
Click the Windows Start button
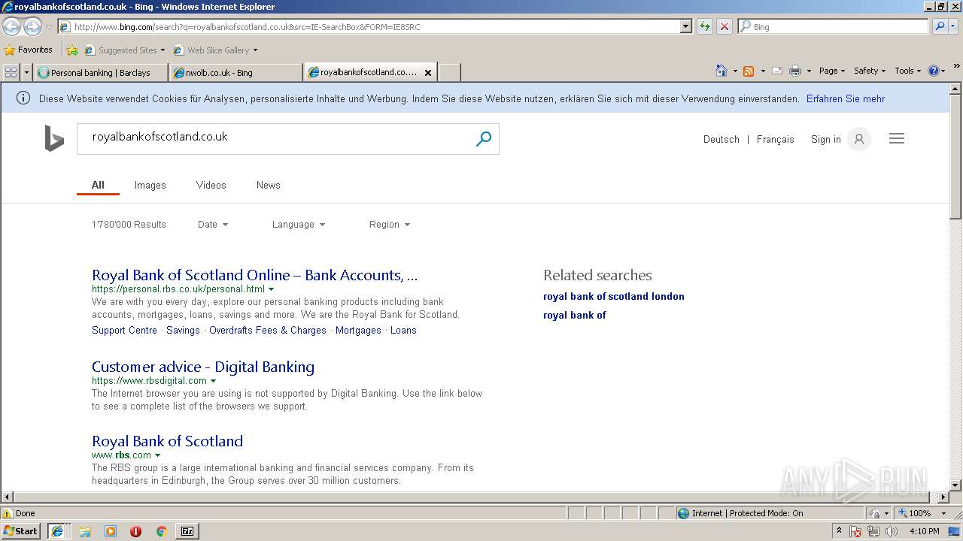click(x=21, y=531)
